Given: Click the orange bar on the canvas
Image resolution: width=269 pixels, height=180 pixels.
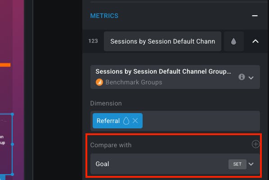Looking at the screenshot, I should tap(5, 65).
